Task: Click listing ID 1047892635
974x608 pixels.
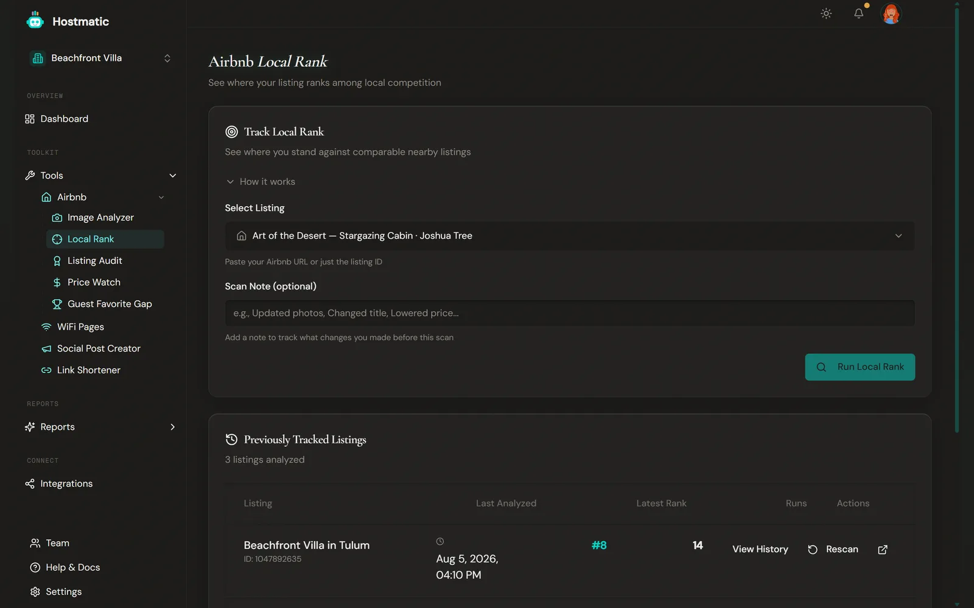Action: coord(273,559)
